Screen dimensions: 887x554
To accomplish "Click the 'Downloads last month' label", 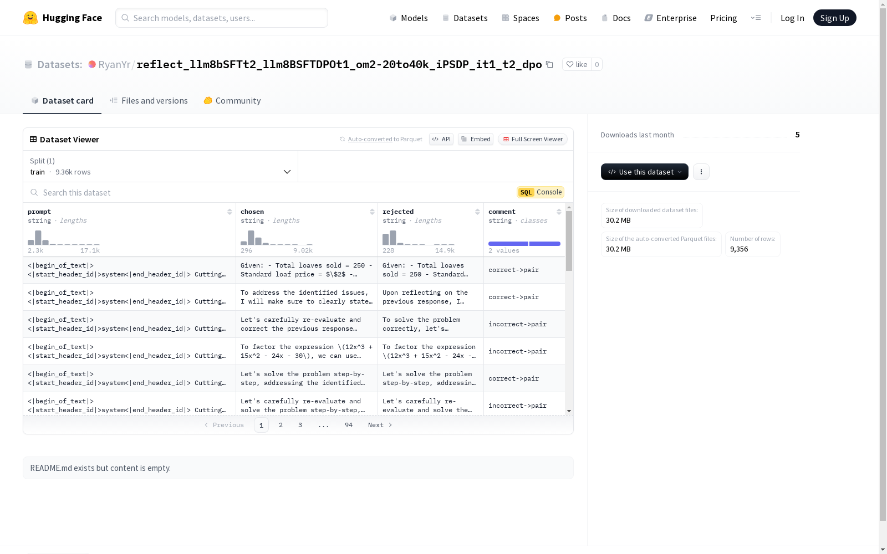I will point(638,135).
